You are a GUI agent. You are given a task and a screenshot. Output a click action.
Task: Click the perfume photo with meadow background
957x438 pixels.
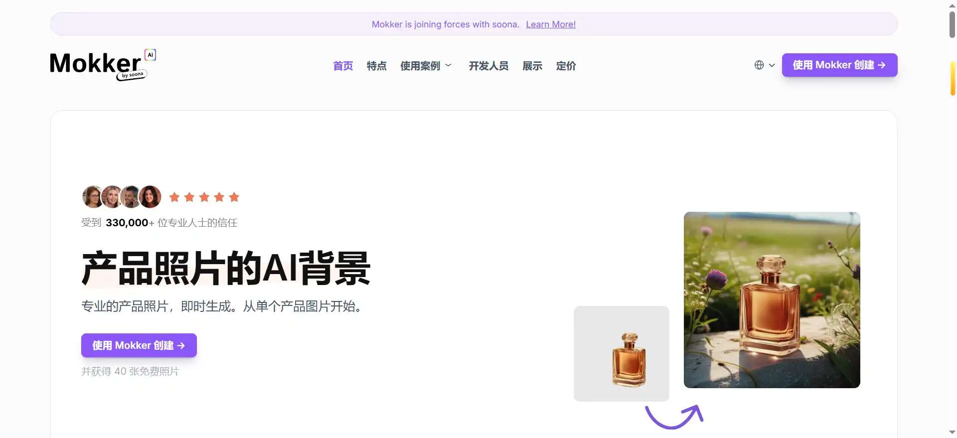pos(772,300)
